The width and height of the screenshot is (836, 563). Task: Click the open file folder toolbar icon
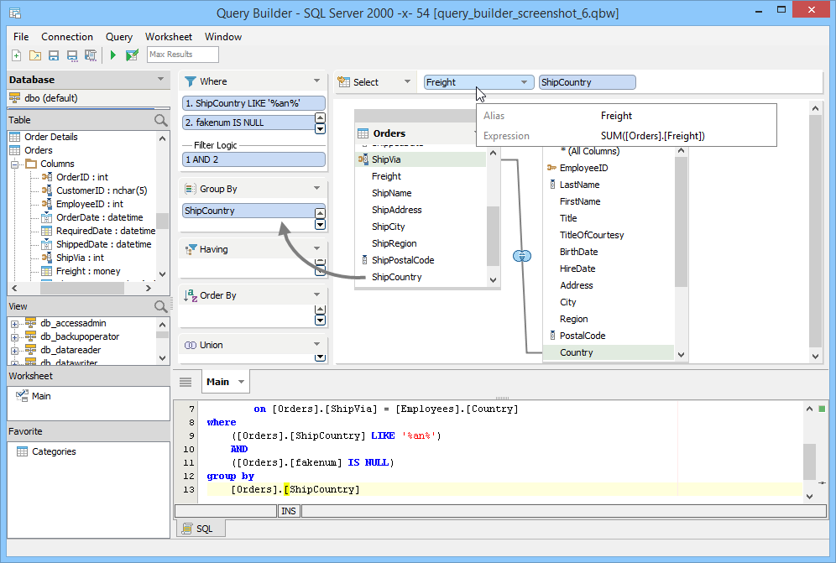(x=35, y=55)
